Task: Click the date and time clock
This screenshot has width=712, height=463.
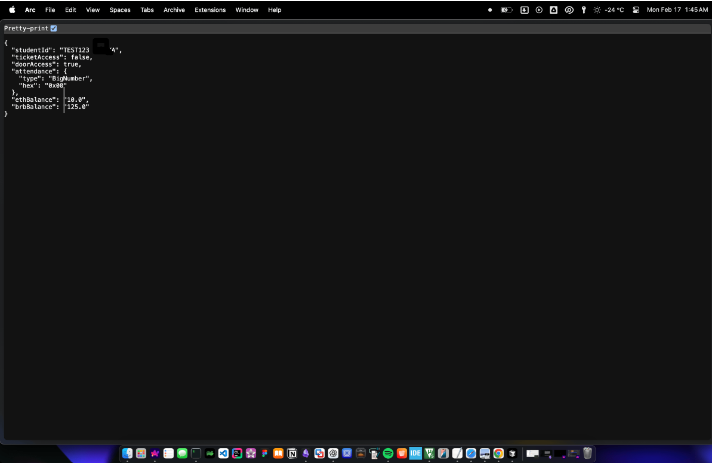Action: tap(677, 10)
